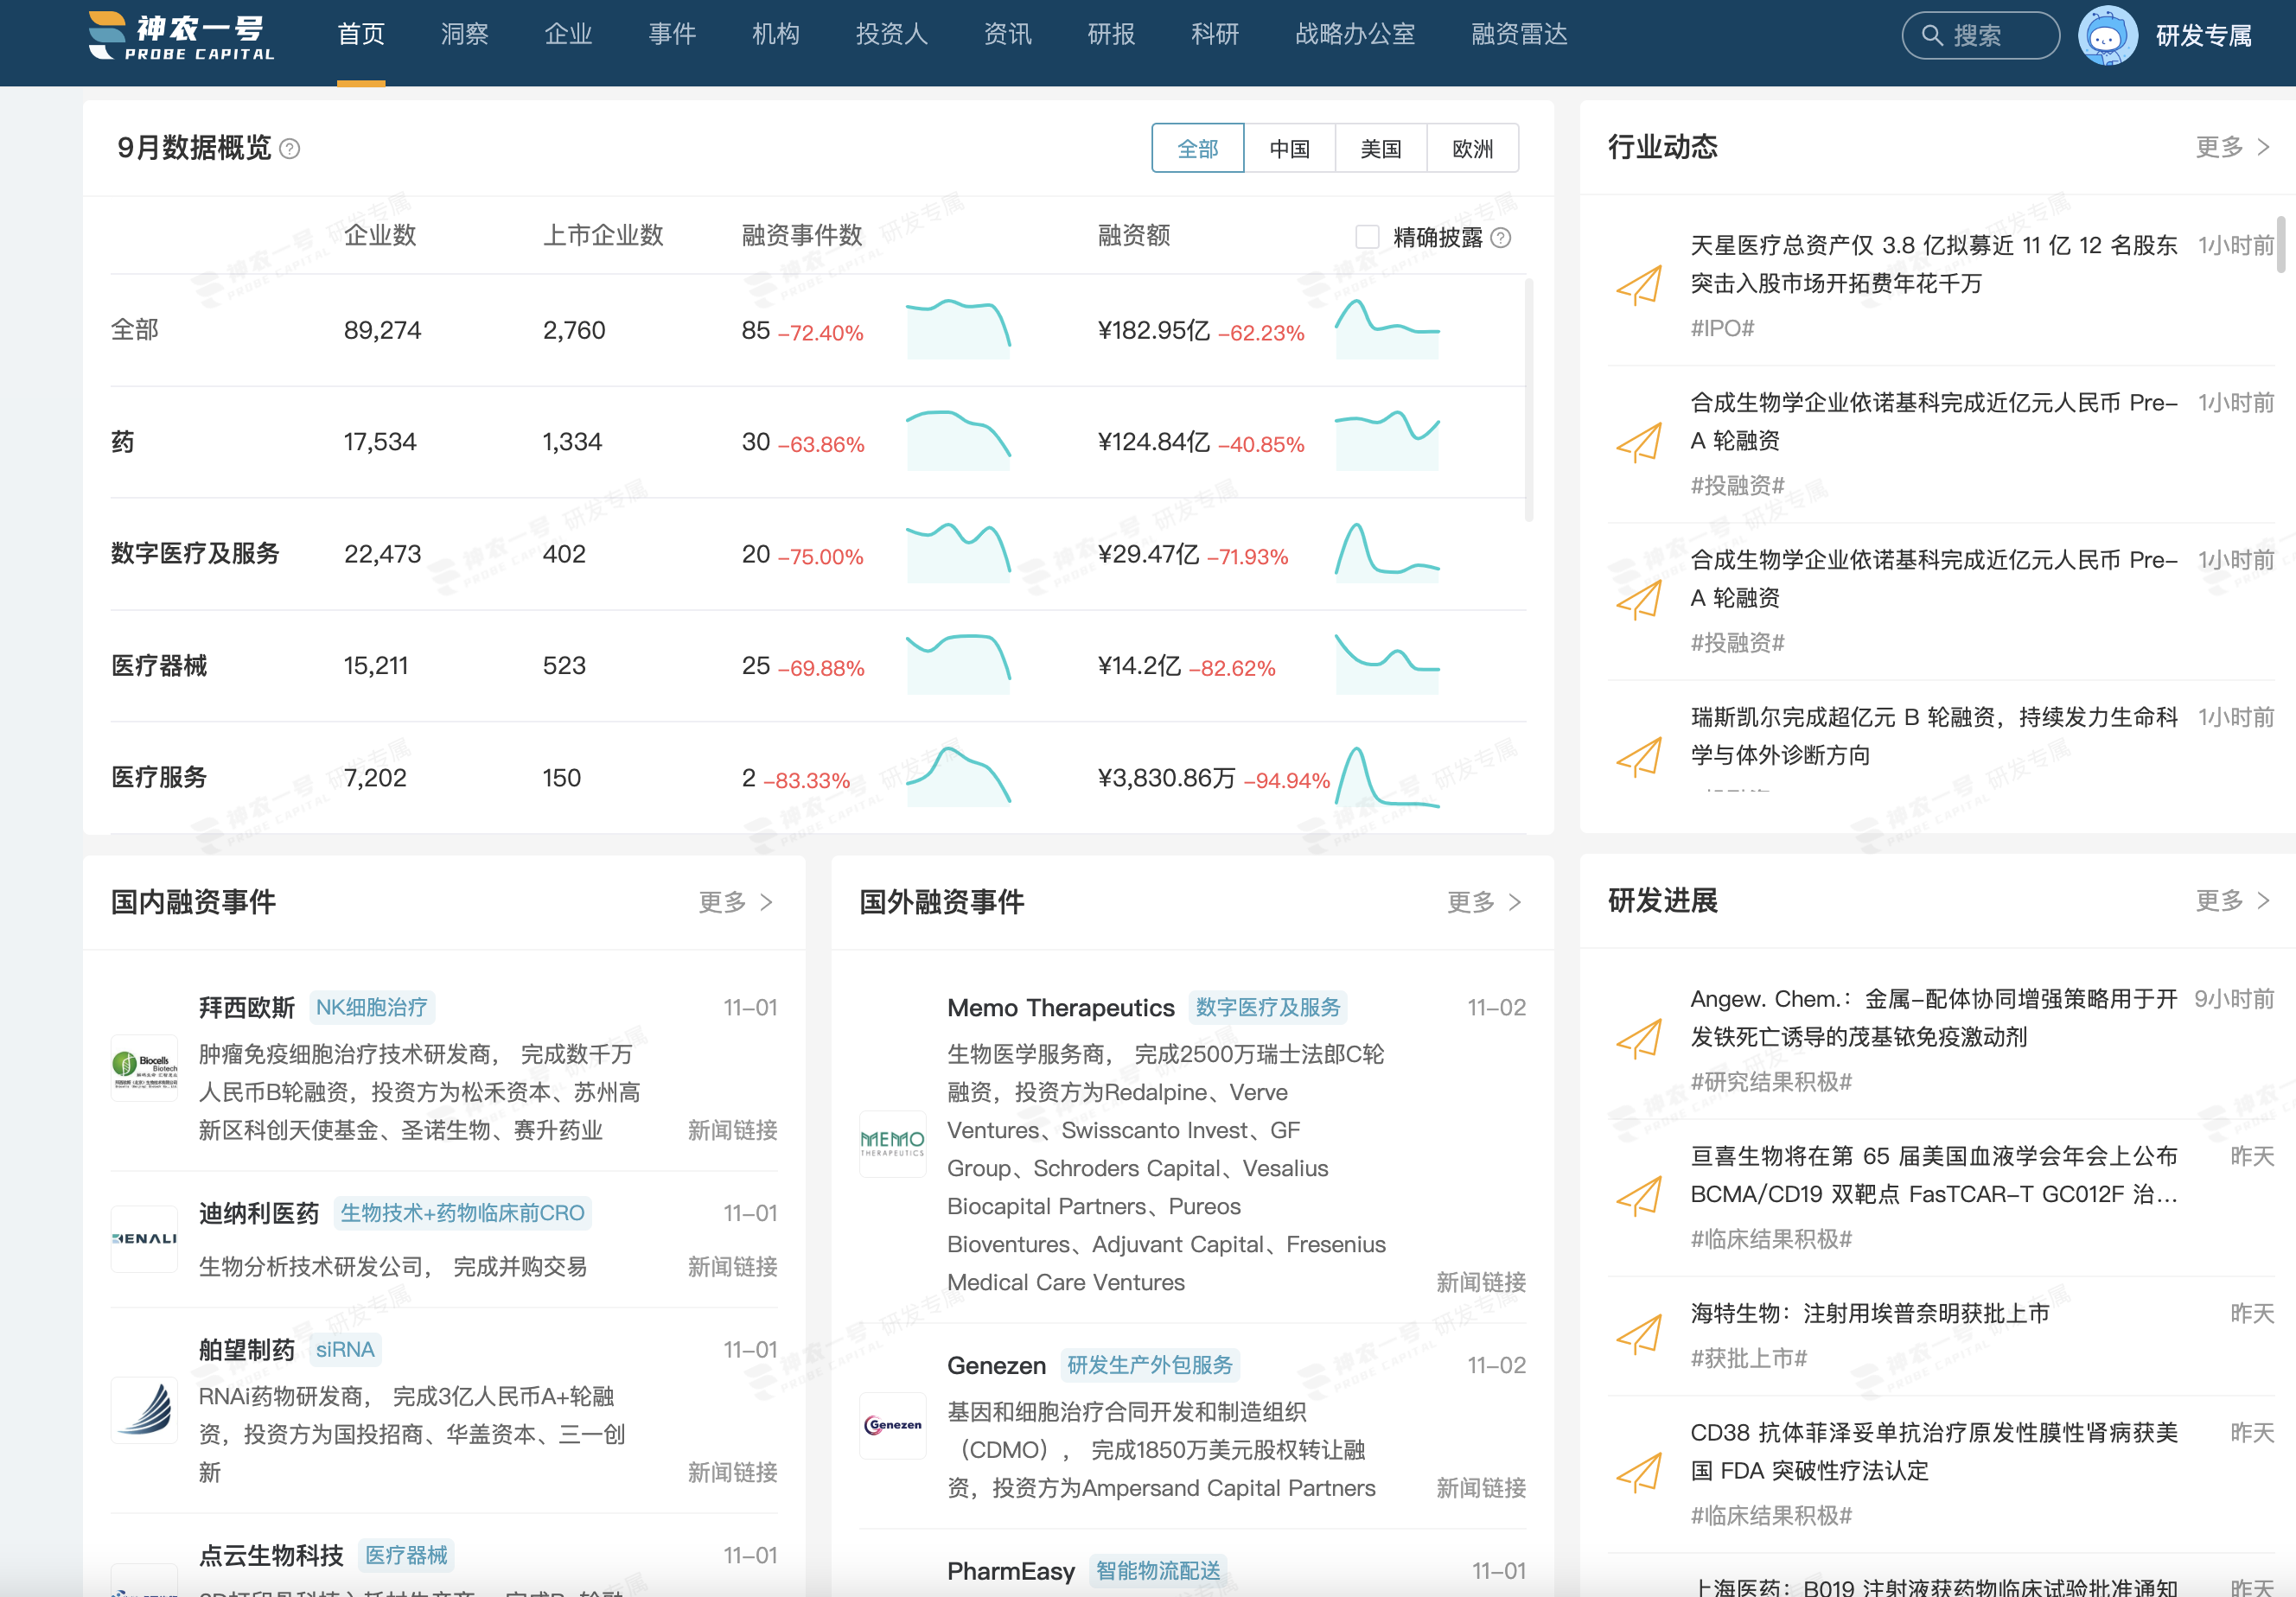
Task: Expand 更多 in 研发进展 panel
Action: 2232,900
